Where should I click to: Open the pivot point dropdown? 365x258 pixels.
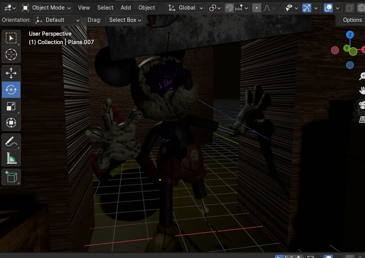coord(215,8)
